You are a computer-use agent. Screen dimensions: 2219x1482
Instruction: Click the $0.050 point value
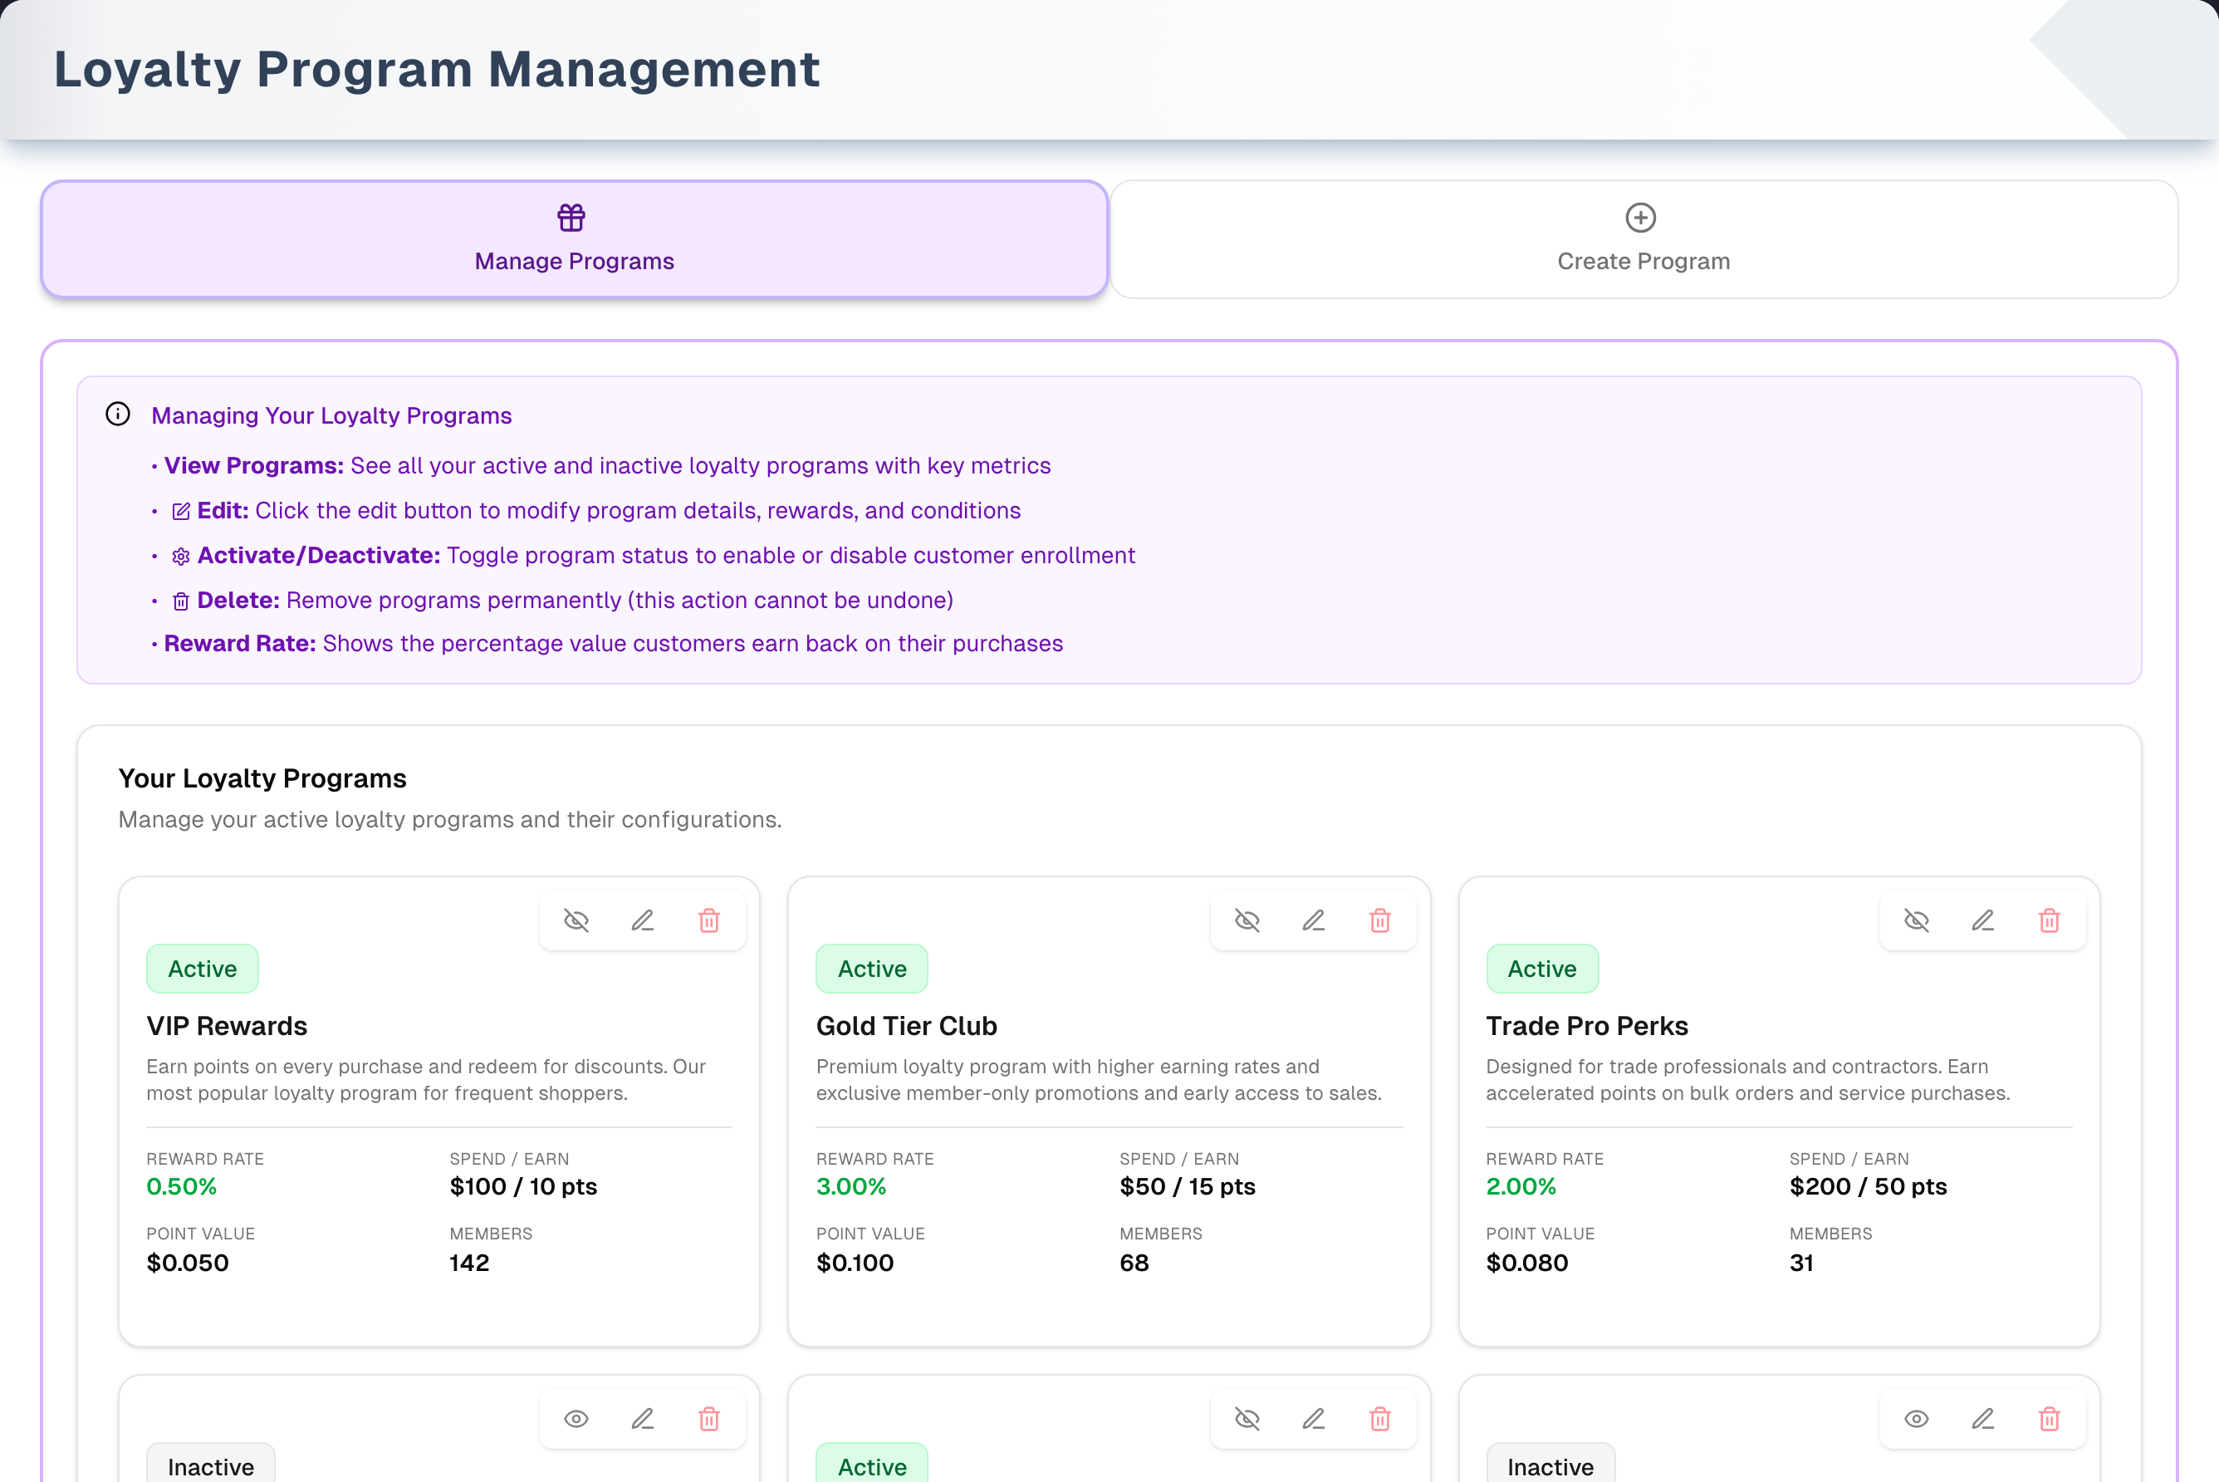click(187, 1263)
